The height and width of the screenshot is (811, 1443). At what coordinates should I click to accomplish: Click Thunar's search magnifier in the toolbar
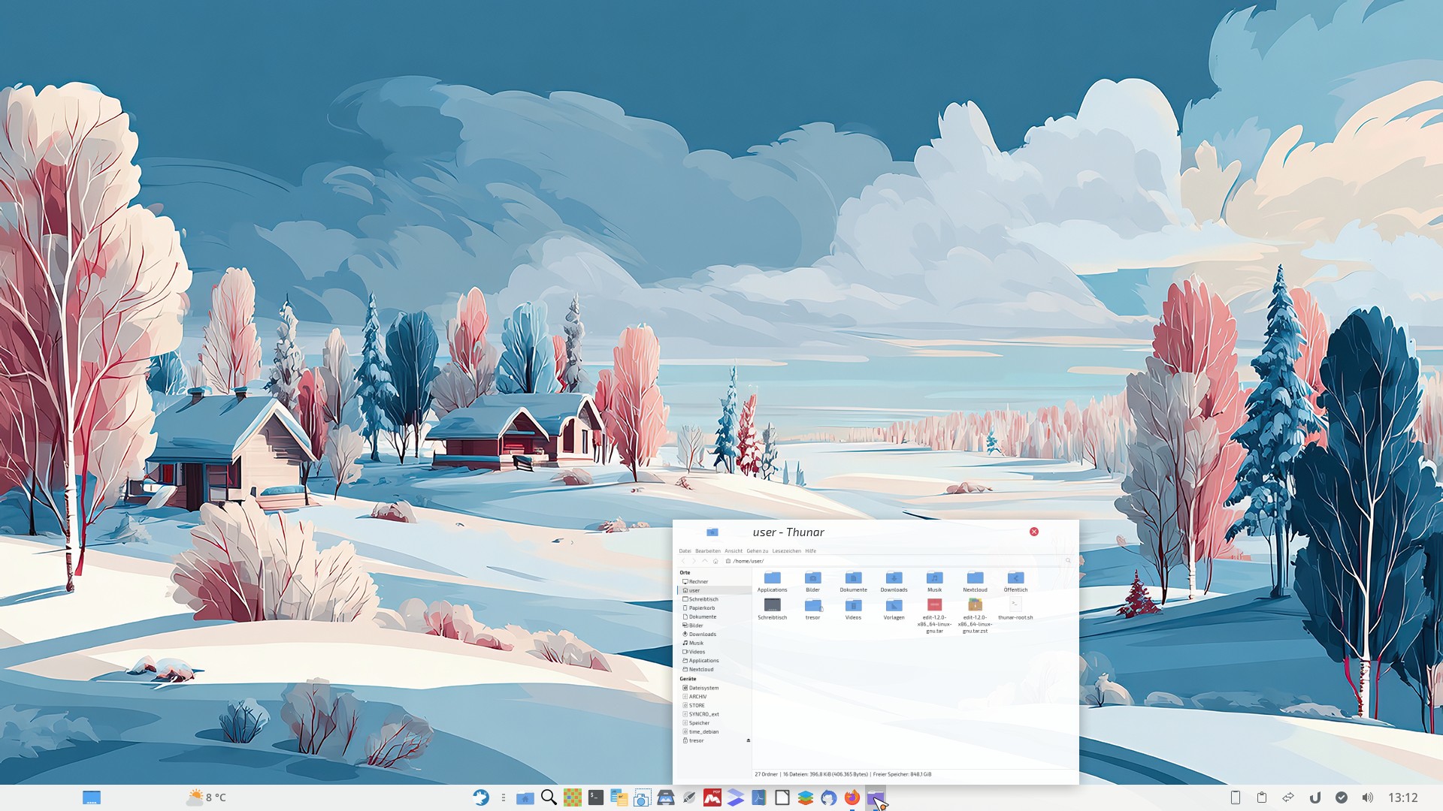(1067, 561)
